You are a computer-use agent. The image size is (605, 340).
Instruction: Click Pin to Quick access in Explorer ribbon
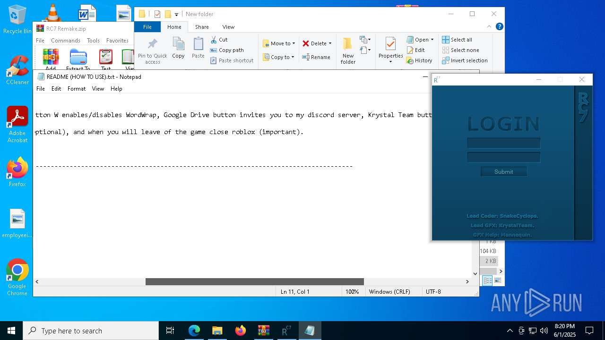pos(152,51)
